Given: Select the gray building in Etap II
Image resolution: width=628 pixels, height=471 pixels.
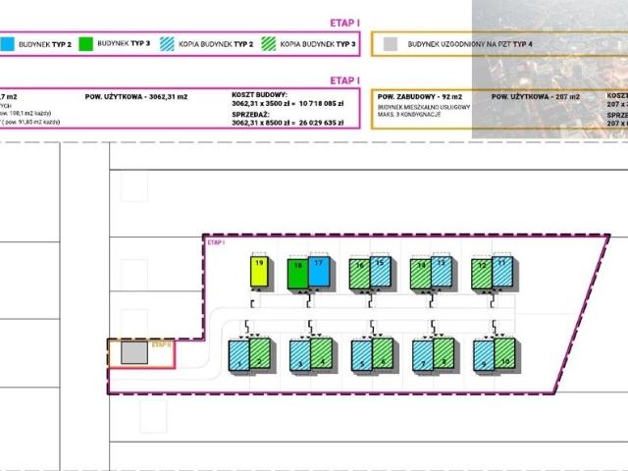Looking at the screenshot, I should 133,353.
